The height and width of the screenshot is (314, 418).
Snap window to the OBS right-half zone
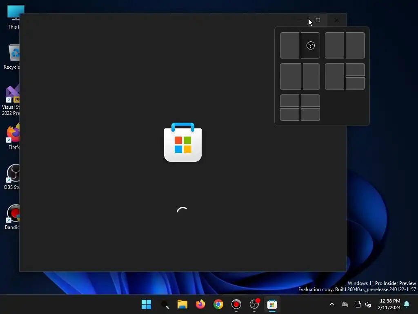(310, 45)
